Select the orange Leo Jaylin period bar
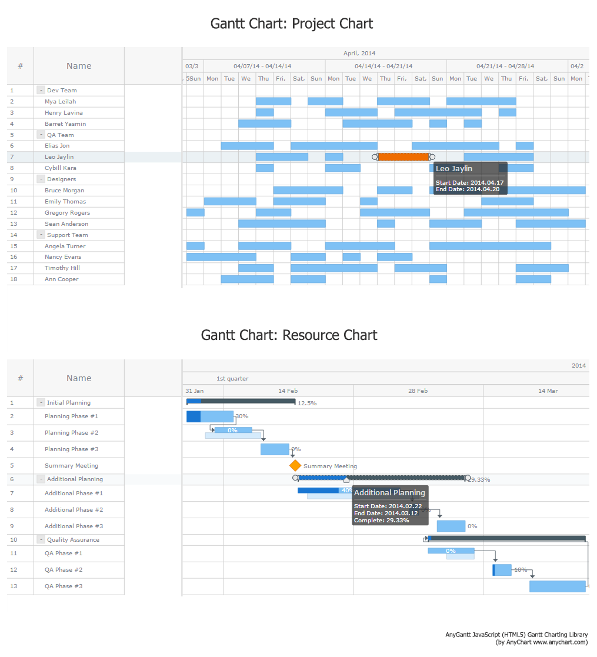Screen dimensions: 597x657 point(403,157)
